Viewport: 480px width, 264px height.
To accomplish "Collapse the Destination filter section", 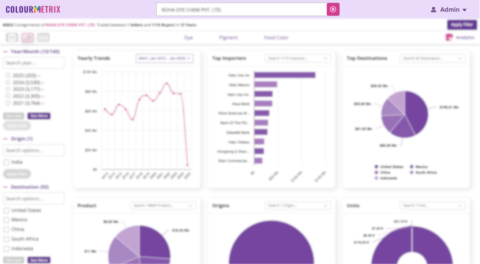I will (5, 187).
